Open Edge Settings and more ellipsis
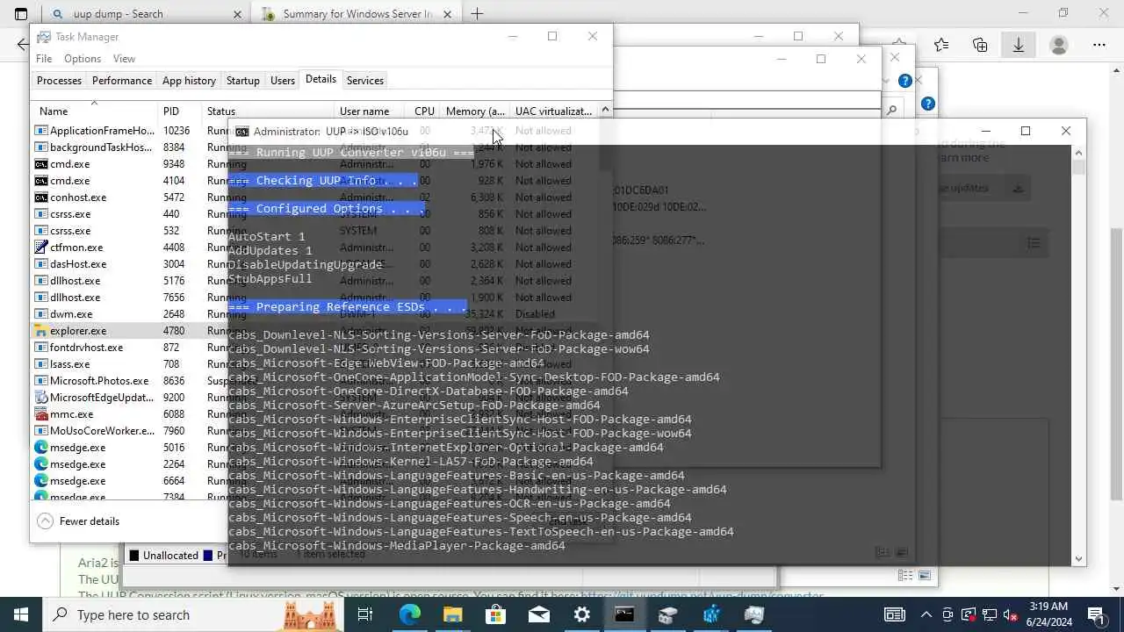 [x=1099, y=45]
